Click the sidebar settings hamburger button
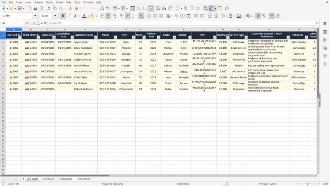Image resolution: width=330 pixels, height=186 pixels. pyautogui.click(x=325, y=23)
